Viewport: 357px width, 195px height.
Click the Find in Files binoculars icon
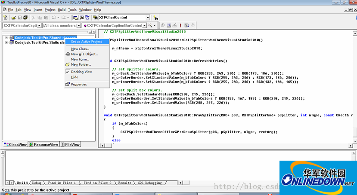pyautogui.click(x=96, y=18)
